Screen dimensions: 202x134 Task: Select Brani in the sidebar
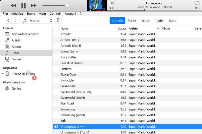click(26, 53)
